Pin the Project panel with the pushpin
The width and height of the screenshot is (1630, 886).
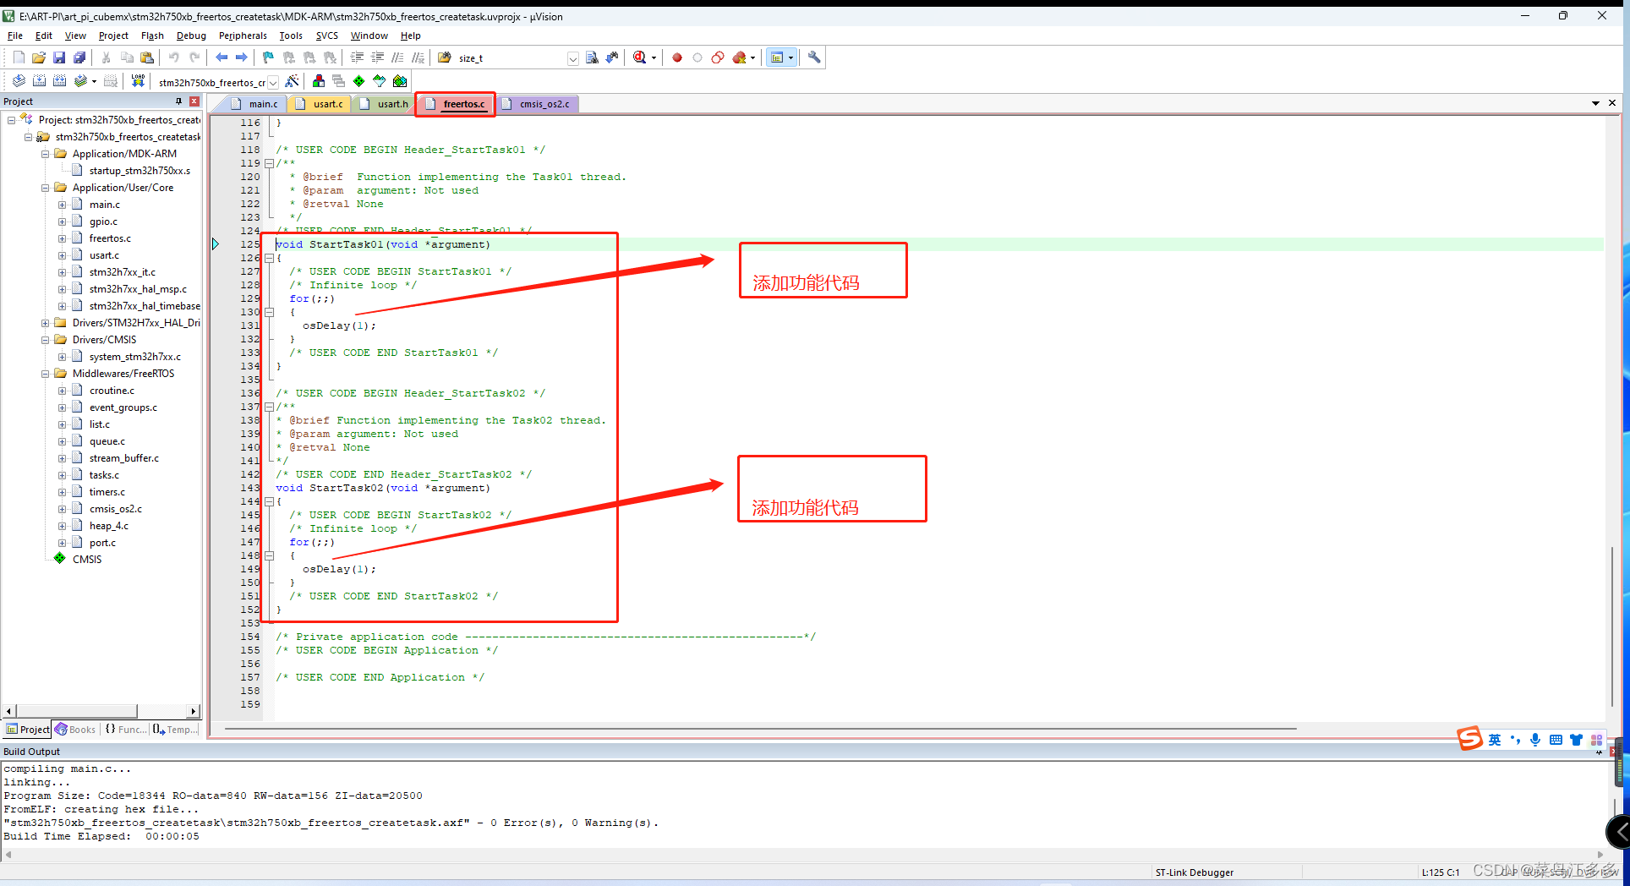(x=178, y=101)
